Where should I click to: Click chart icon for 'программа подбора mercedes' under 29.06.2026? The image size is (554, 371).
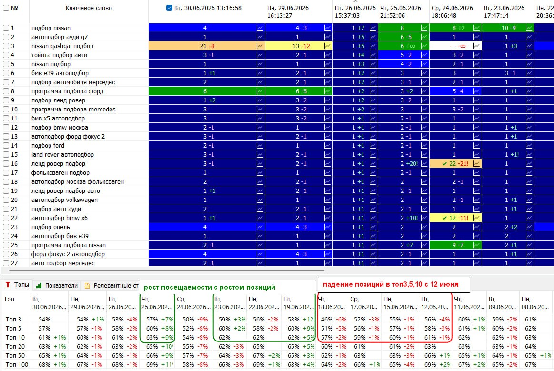tap(328, 110)
